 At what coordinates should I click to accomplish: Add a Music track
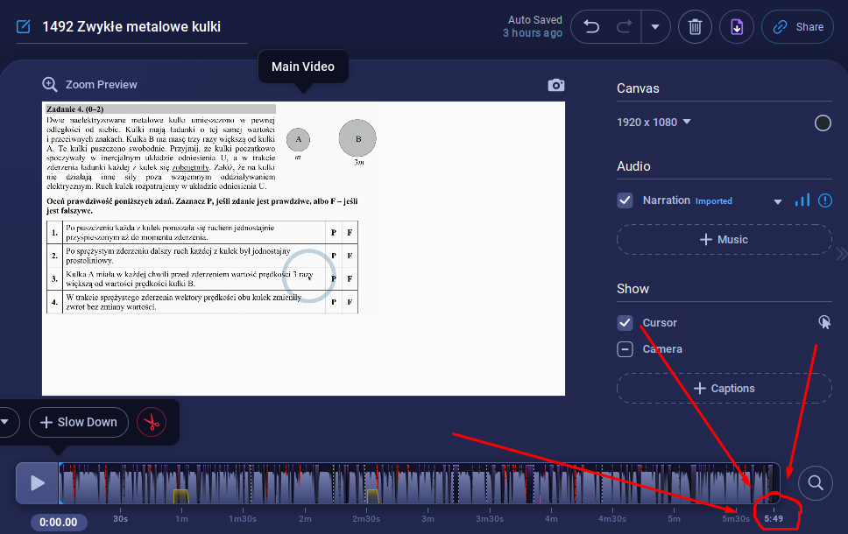(724, 240)
